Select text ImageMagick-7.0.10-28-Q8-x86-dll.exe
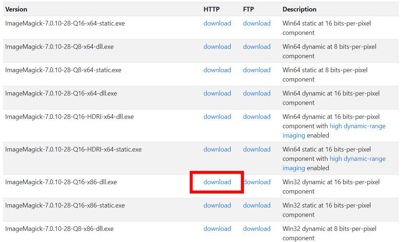402x242 pixels. pyautogui.click(x=59, y=229)
